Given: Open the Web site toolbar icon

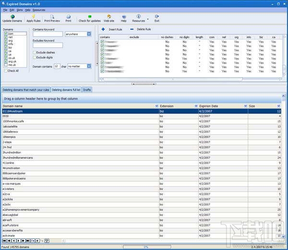Looking at the screenshot, I should [109, 18].
